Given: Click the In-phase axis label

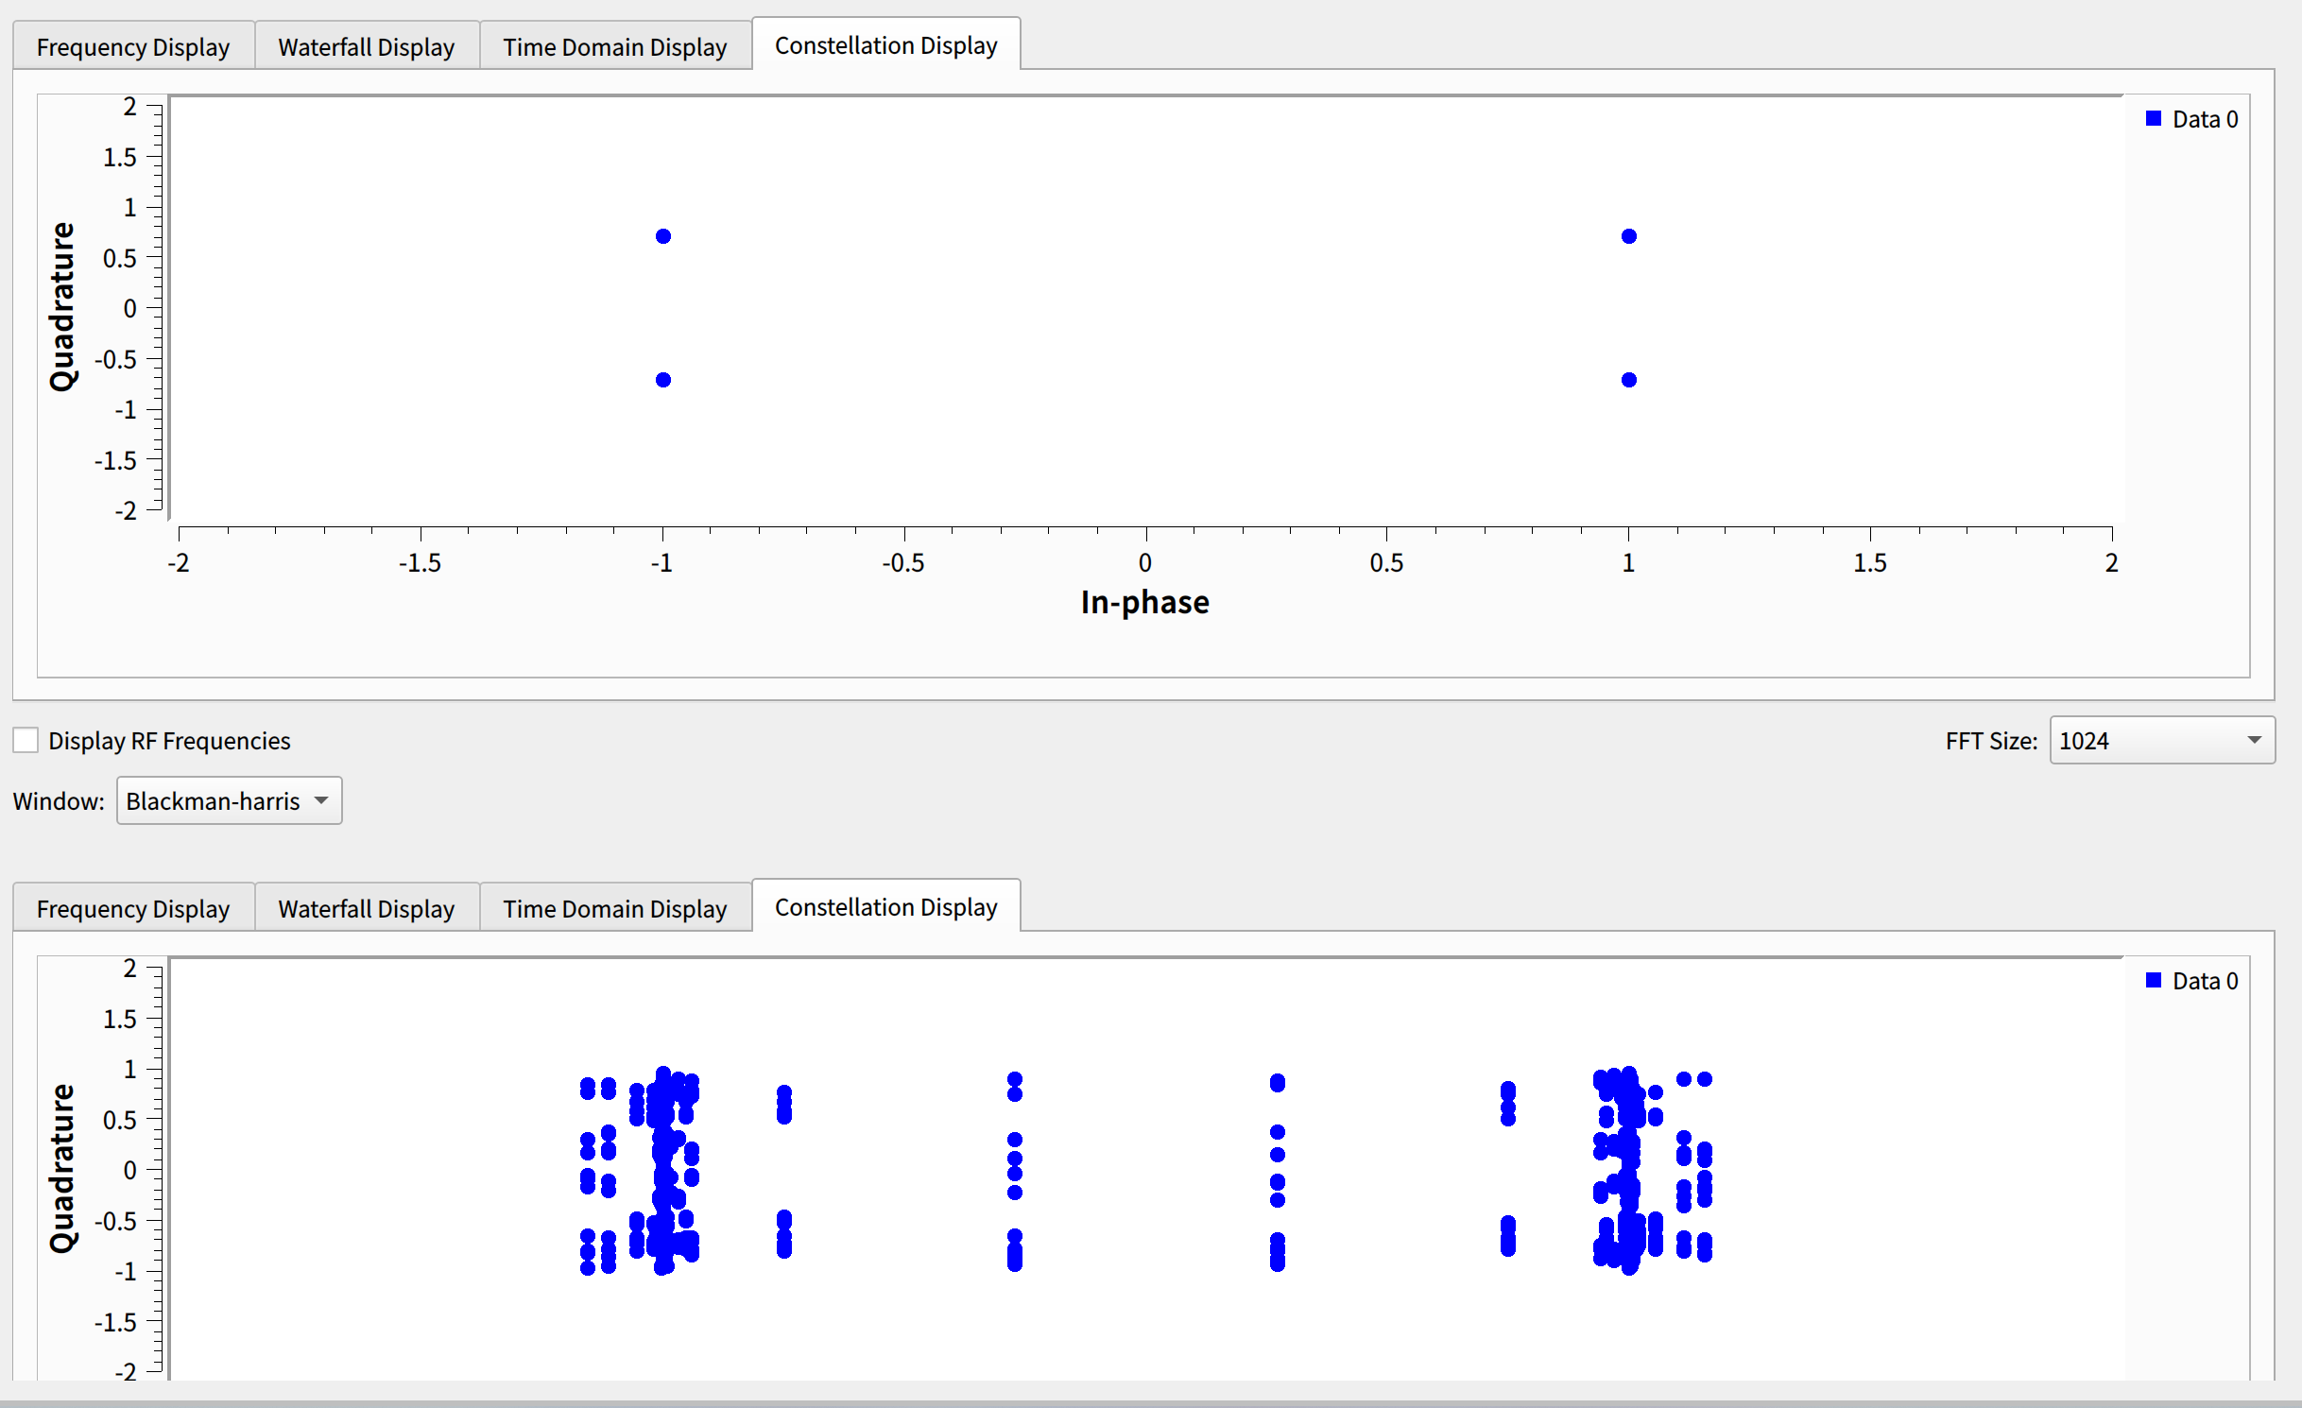Looking at the screenshot, I should click(1144, 602).
